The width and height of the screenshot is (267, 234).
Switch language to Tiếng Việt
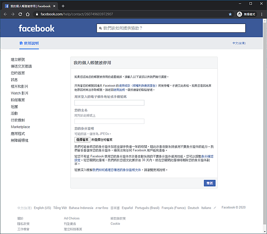60,208
